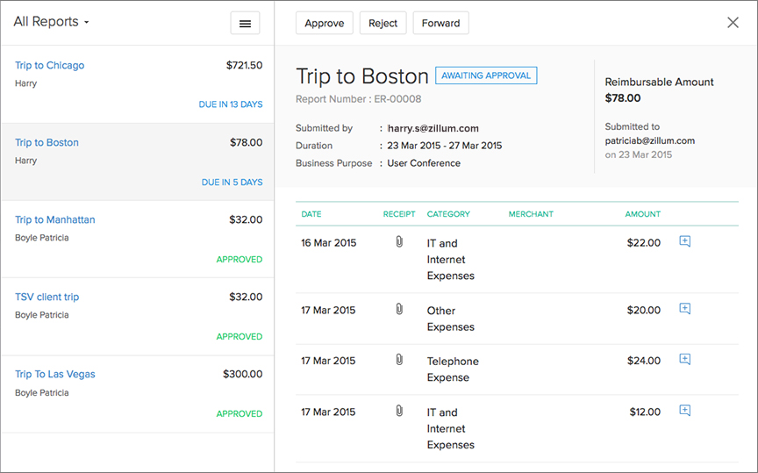Forward the report to another approver
The height and width of the screenshot is (473, 758).
[x=440, y=24]
